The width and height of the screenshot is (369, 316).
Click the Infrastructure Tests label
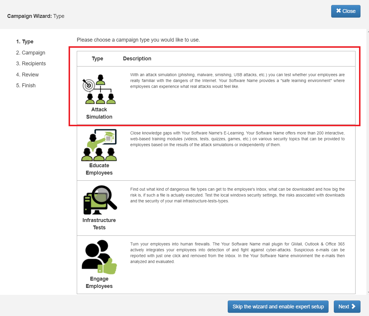(x=99, y=224)
